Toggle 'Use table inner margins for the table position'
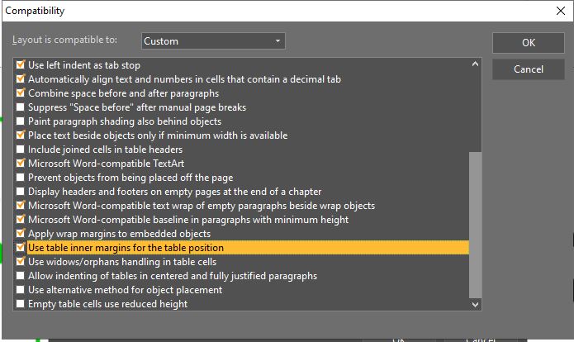Viewport: 574px width, 342px height. 21,248
